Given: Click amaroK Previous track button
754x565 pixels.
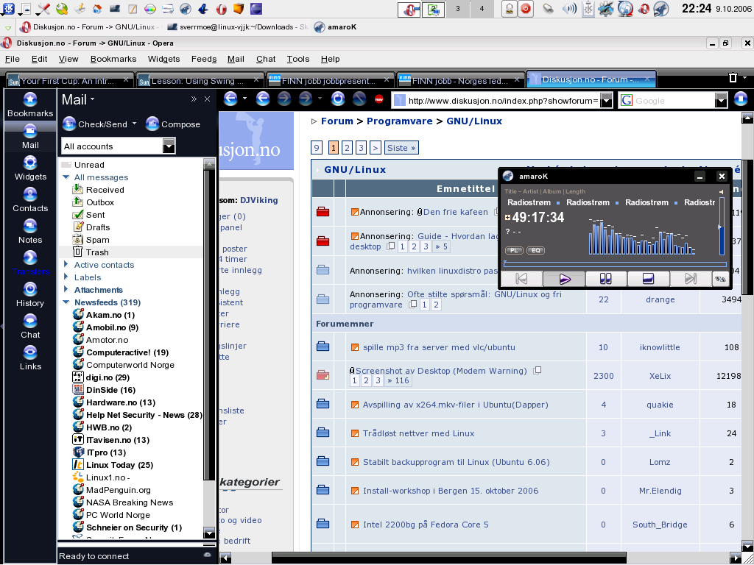Looking at the screenshot, I should (522, 279).
